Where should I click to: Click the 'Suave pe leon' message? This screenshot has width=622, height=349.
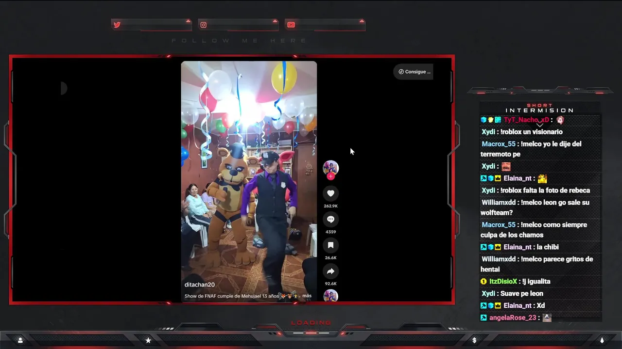pos(522,294)
